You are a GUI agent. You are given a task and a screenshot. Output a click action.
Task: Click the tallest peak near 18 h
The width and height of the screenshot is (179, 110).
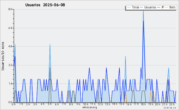coord(143,11)
